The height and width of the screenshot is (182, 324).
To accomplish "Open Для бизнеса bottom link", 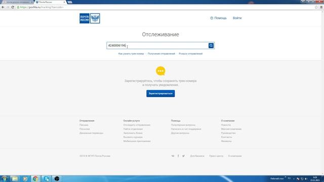I will (x=197, y=156).
